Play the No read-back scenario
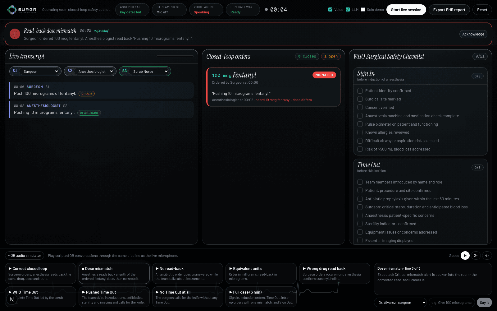Screen dimensions: 497x311 tap(187, 273)
